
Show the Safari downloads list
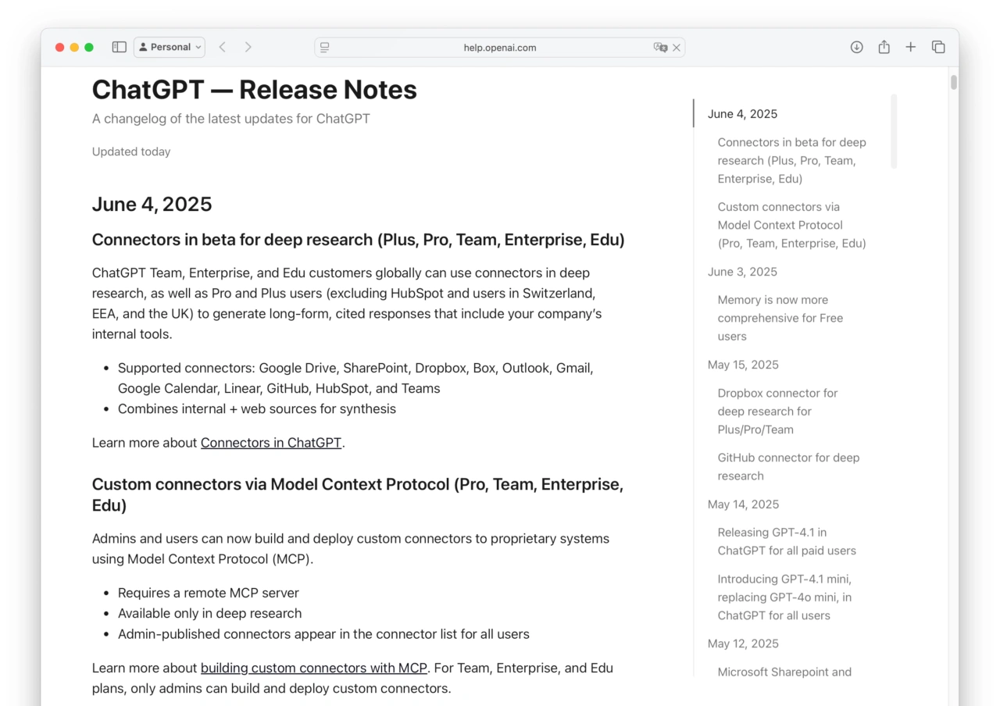coord(856,47)
